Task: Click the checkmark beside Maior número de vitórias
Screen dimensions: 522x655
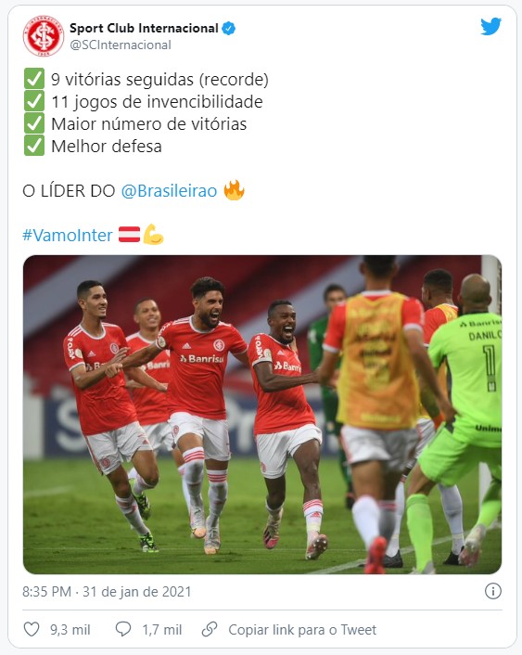Action: 34,123
